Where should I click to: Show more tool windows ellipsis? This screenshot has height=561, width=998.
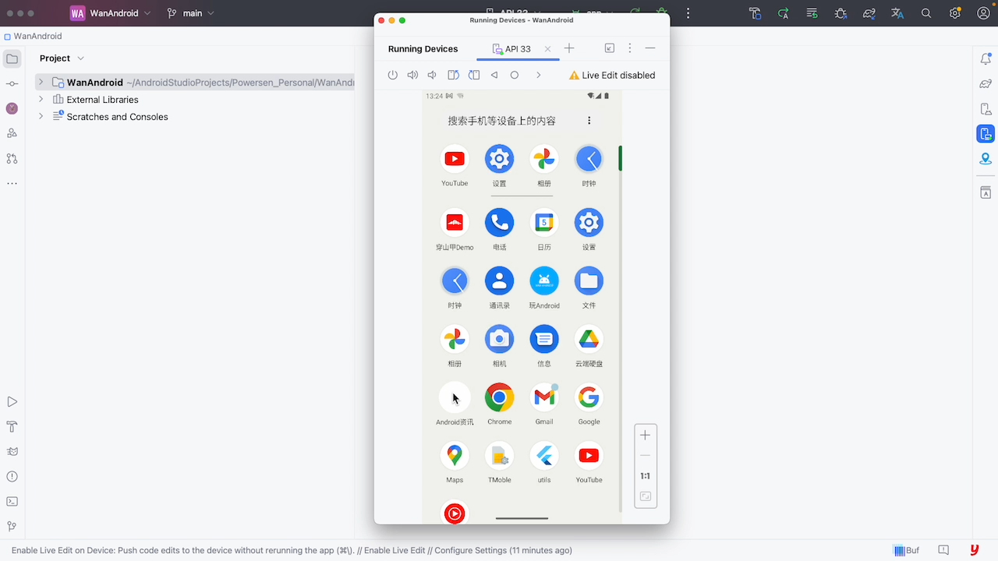pos(12,184)
